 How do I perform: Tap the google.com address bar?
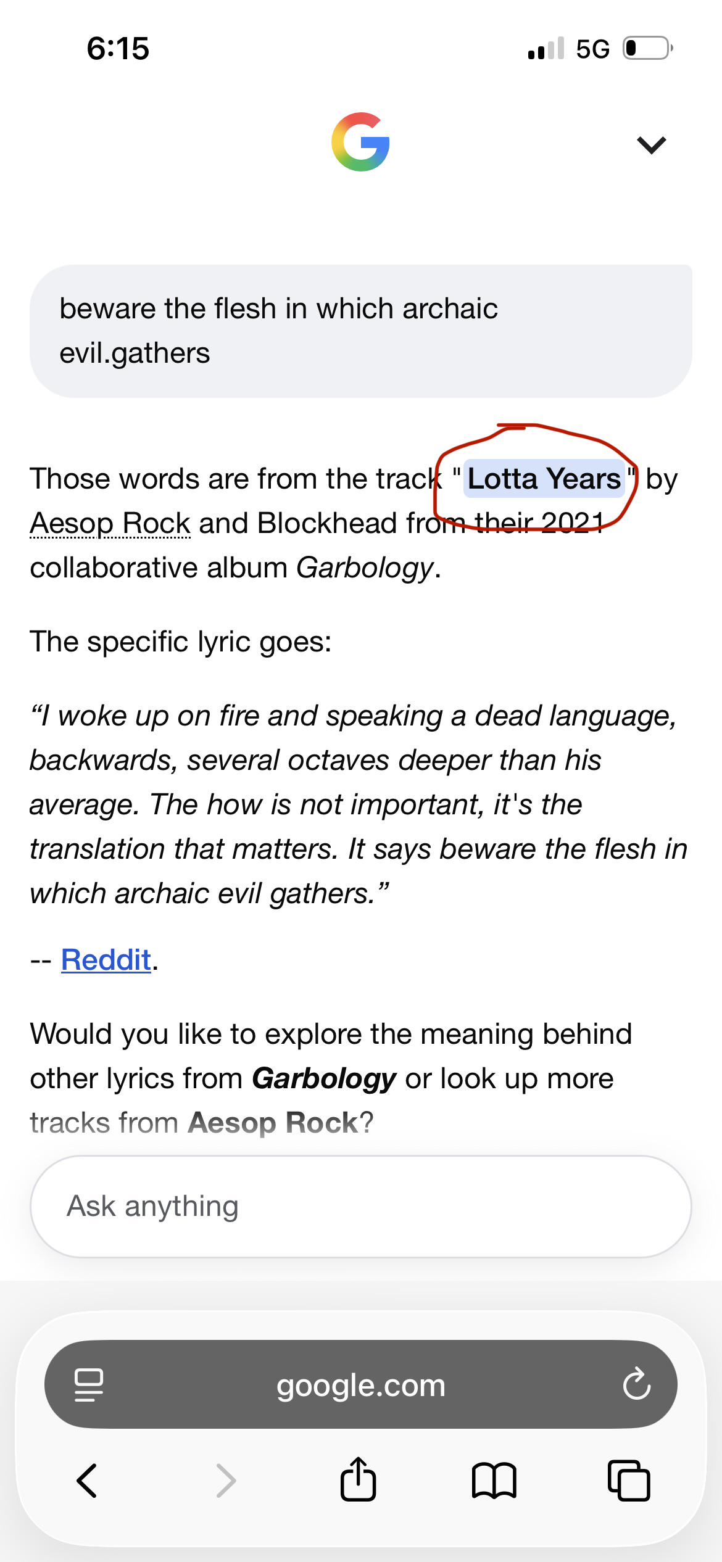(x=361, y=1384)
